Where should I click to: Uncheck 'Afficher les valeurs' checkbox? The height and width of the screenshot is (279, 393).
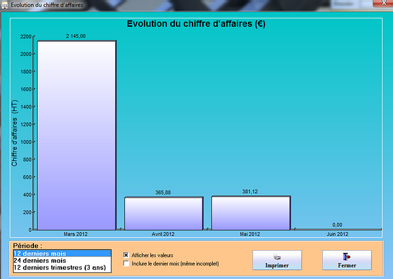point(126,255)
